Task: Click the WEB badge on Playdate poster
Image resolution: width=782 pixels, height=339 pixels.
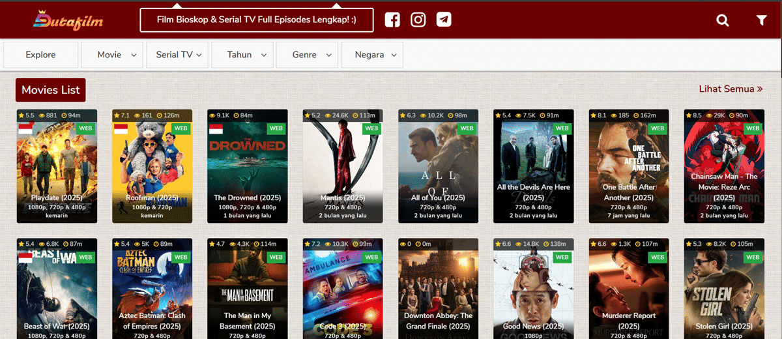Action: point(85,128)
